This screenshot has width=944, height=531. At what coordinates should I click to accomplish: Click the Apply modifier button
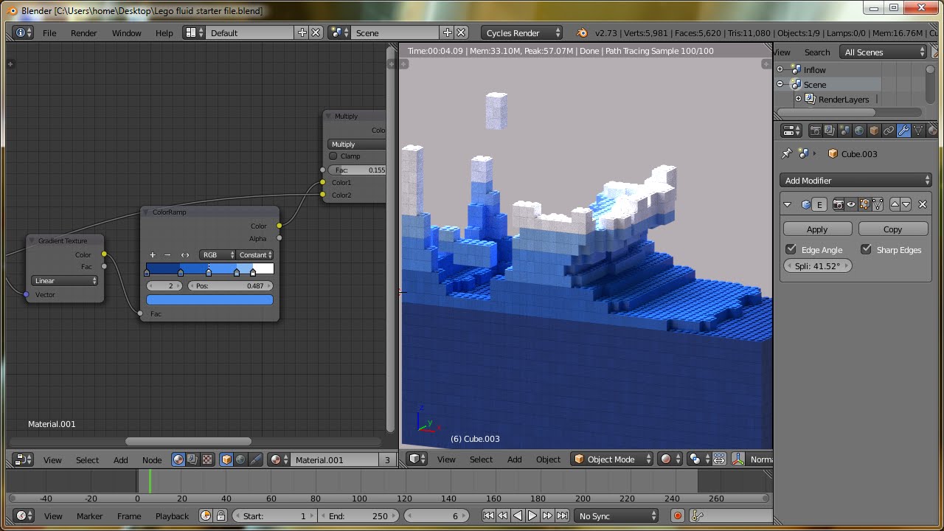817,229
